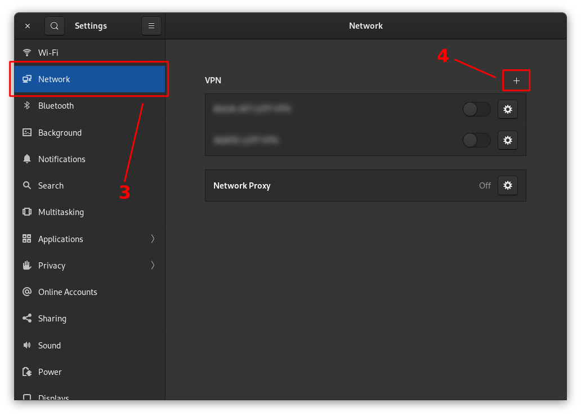
Task: Close the Settings window
Action: (28, 26)
